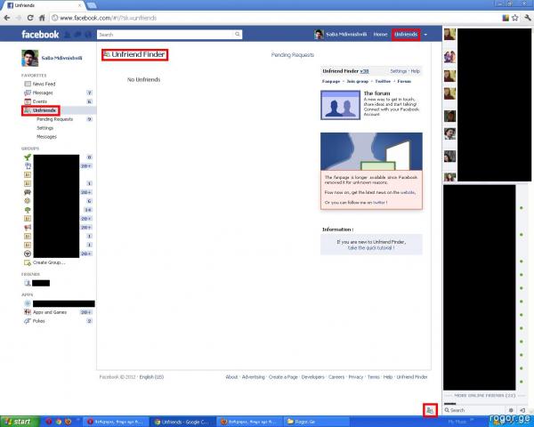
Task: Open the profile name link in the top bar
Action: pos(346,35)
